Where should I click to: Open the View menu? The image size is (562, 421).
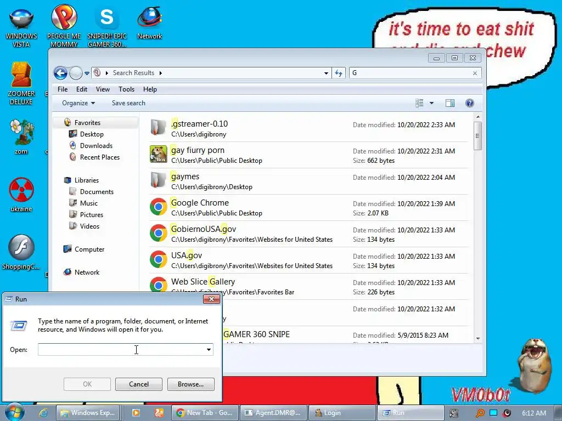point(103,89)
